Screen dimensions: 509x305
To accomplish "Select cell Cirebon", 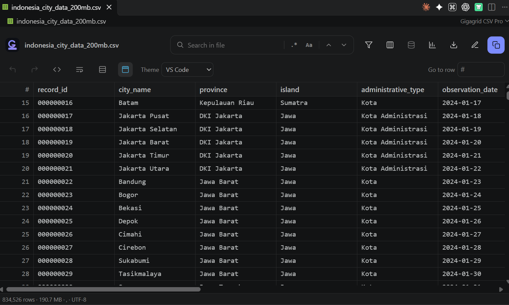I will tap(155, 247).
